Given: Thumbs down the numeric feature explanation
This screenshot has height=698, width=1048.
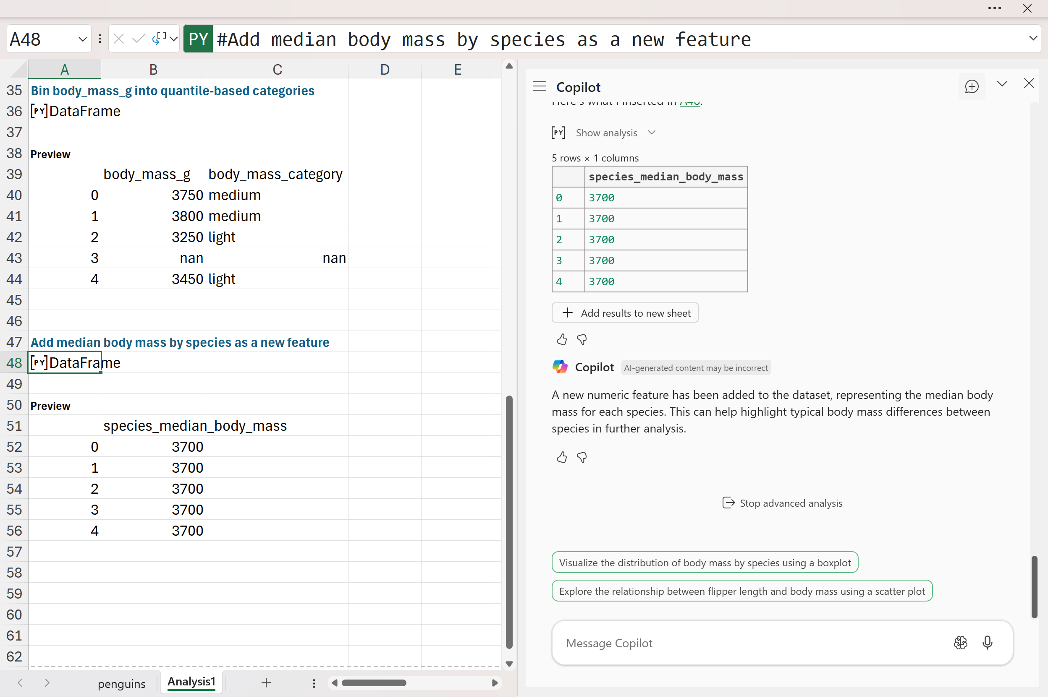Looking at the screenshot, I should [x=582, y=457].
